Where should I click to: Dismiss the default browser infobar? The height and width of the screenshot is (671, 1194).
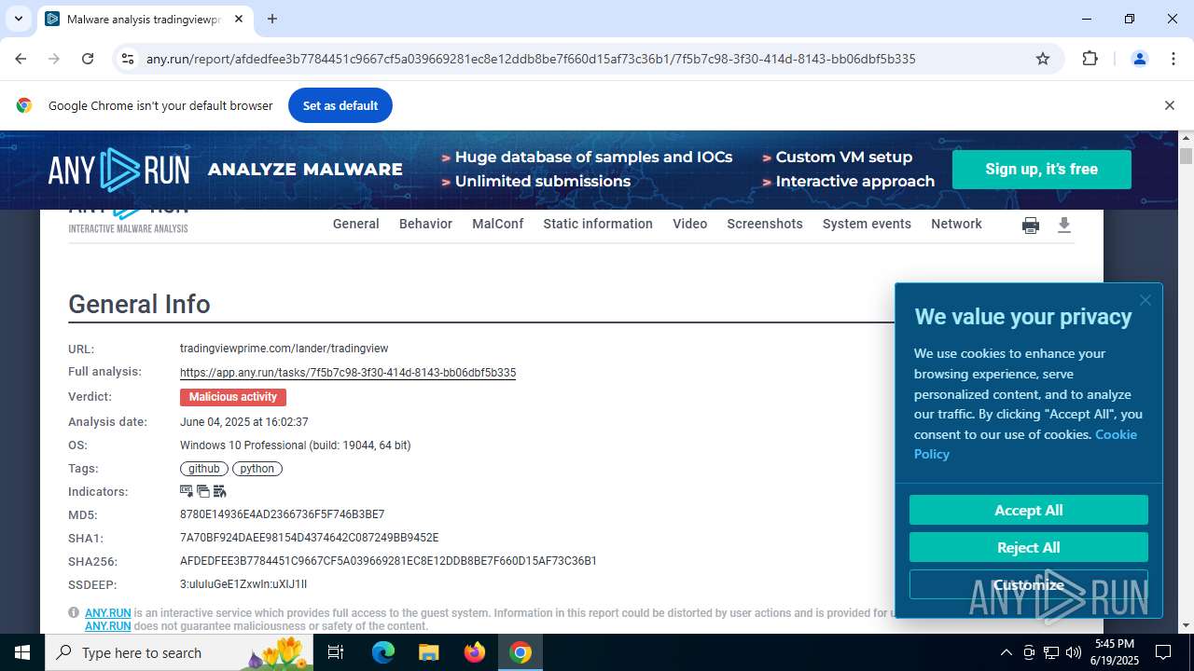(x=1169, y=105)
